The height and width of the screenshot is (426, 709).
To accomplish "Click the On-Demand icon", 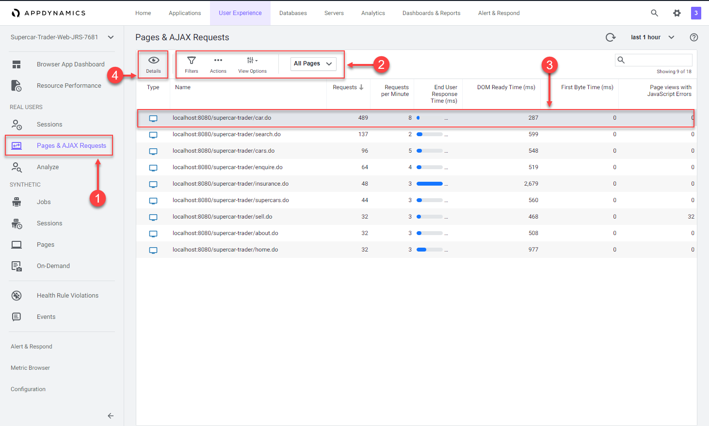I will (16, 266).
